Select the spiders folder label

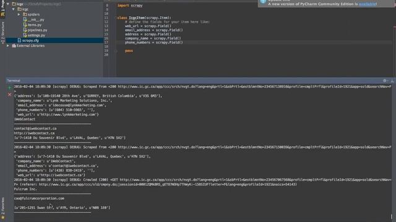33,14
